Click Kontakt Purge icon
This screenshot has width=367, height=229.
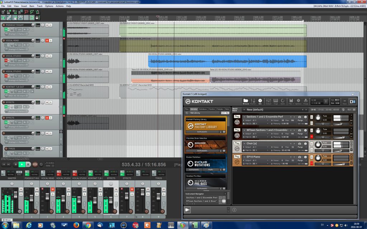(x=306, y=101)
